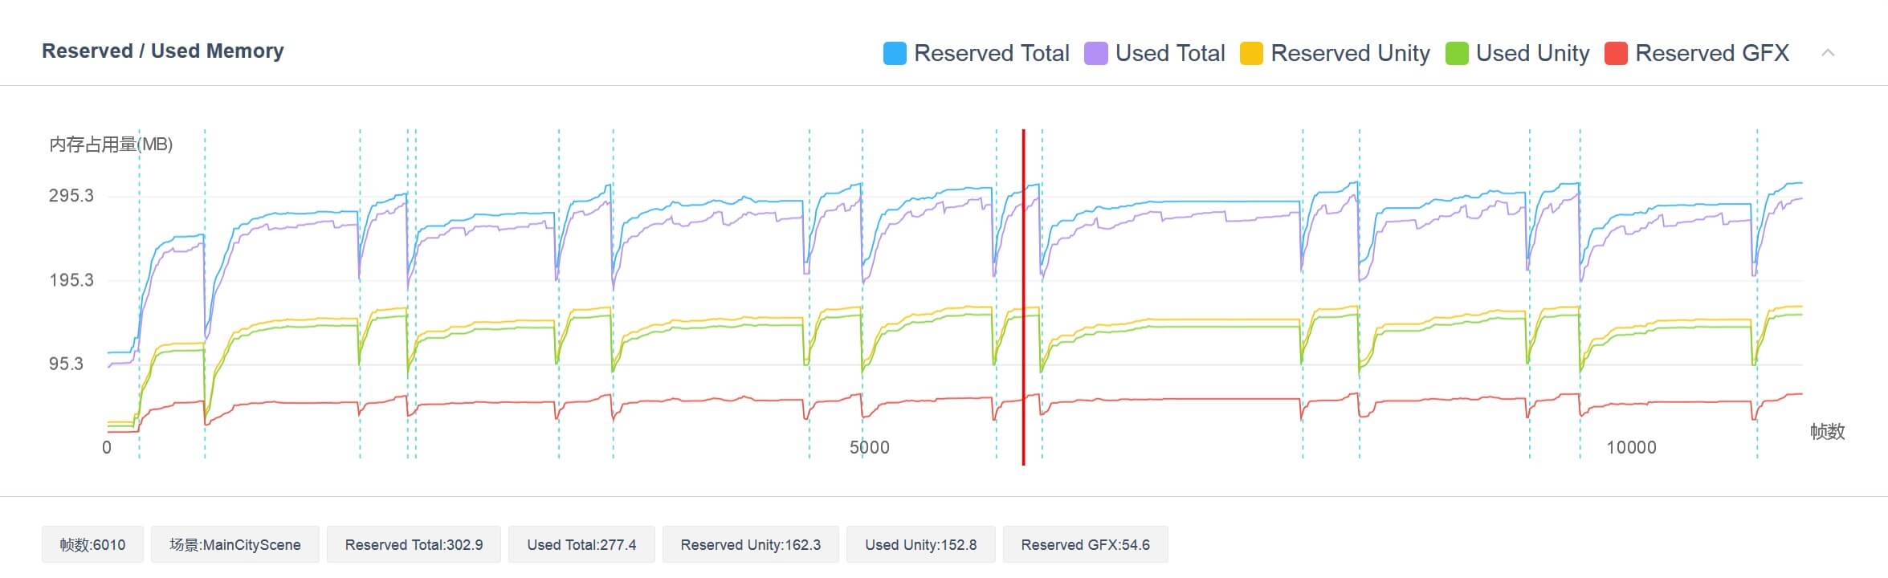Click the yellow Reserved Unity legend swatch
Screen dimensions: 1888x578
pyautogui.click(x=1251, y=53)
